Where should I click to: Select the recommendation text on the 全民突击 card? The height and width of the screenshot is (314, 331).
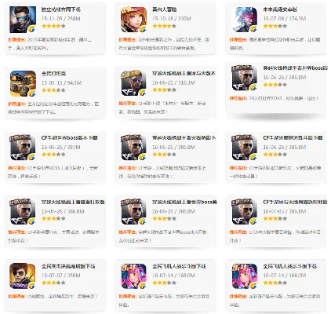pos(53,297)
